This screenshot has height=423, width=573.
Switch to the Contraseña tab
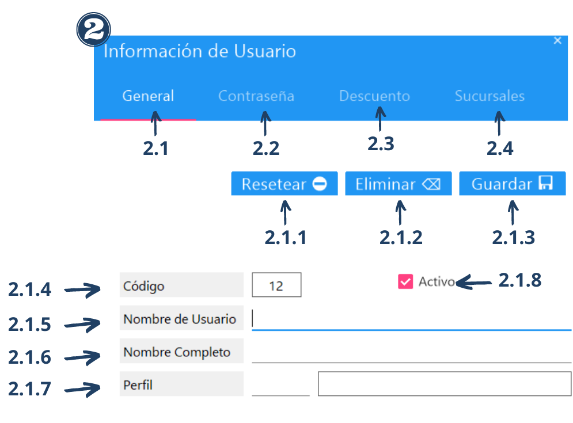[x=256, y=96]
